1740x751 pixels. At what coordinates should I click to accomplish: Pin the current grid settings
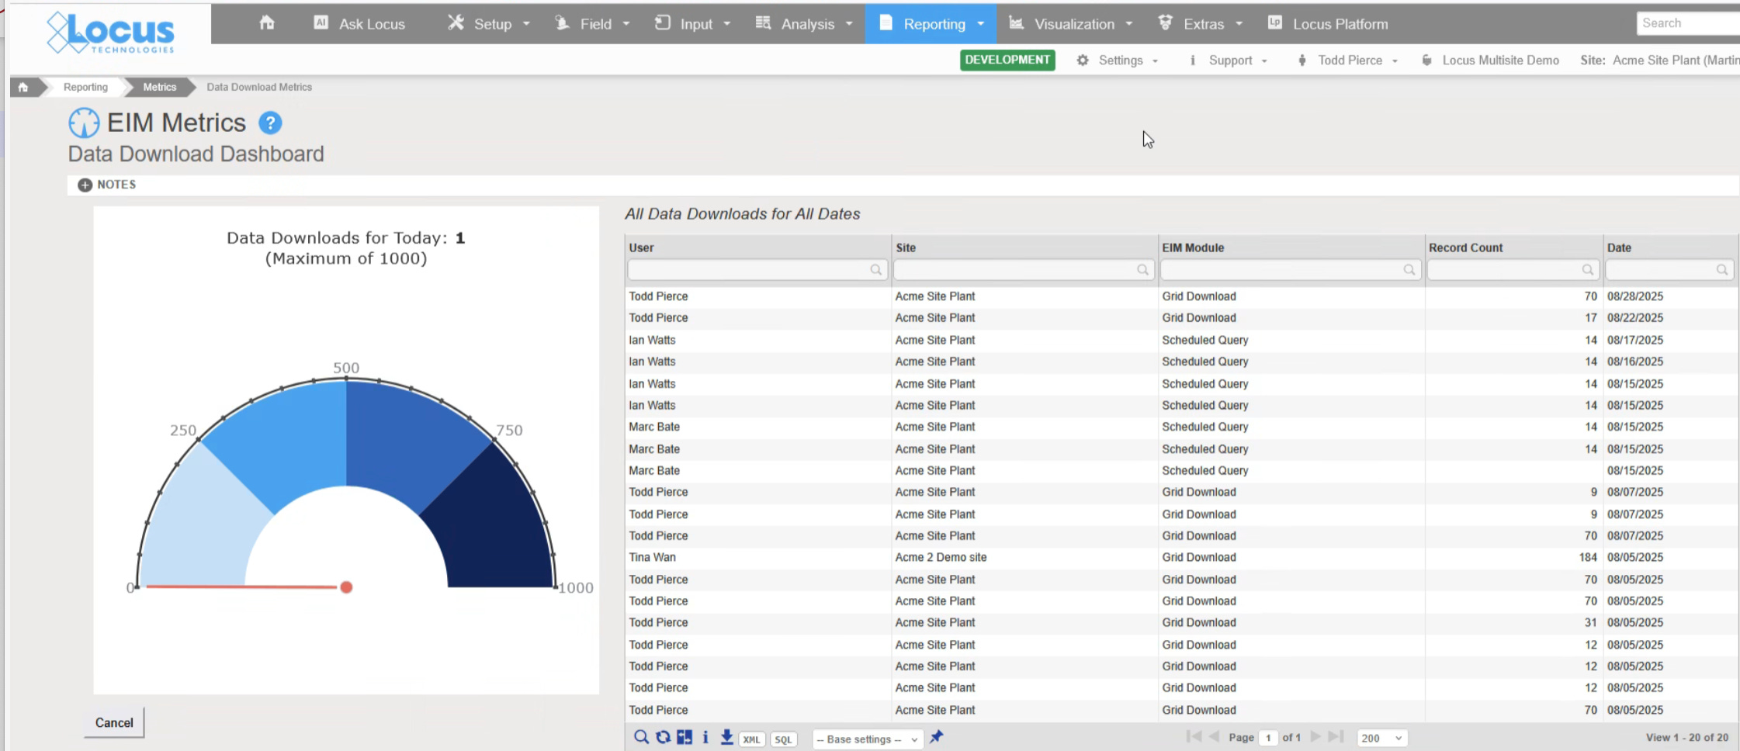pos(937,737)
